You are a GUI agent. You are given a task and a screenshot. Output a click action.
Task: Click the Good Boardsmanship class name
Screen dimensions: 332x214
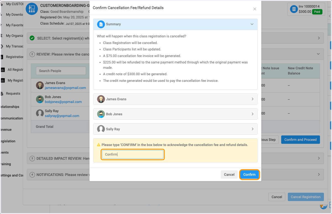67,12
